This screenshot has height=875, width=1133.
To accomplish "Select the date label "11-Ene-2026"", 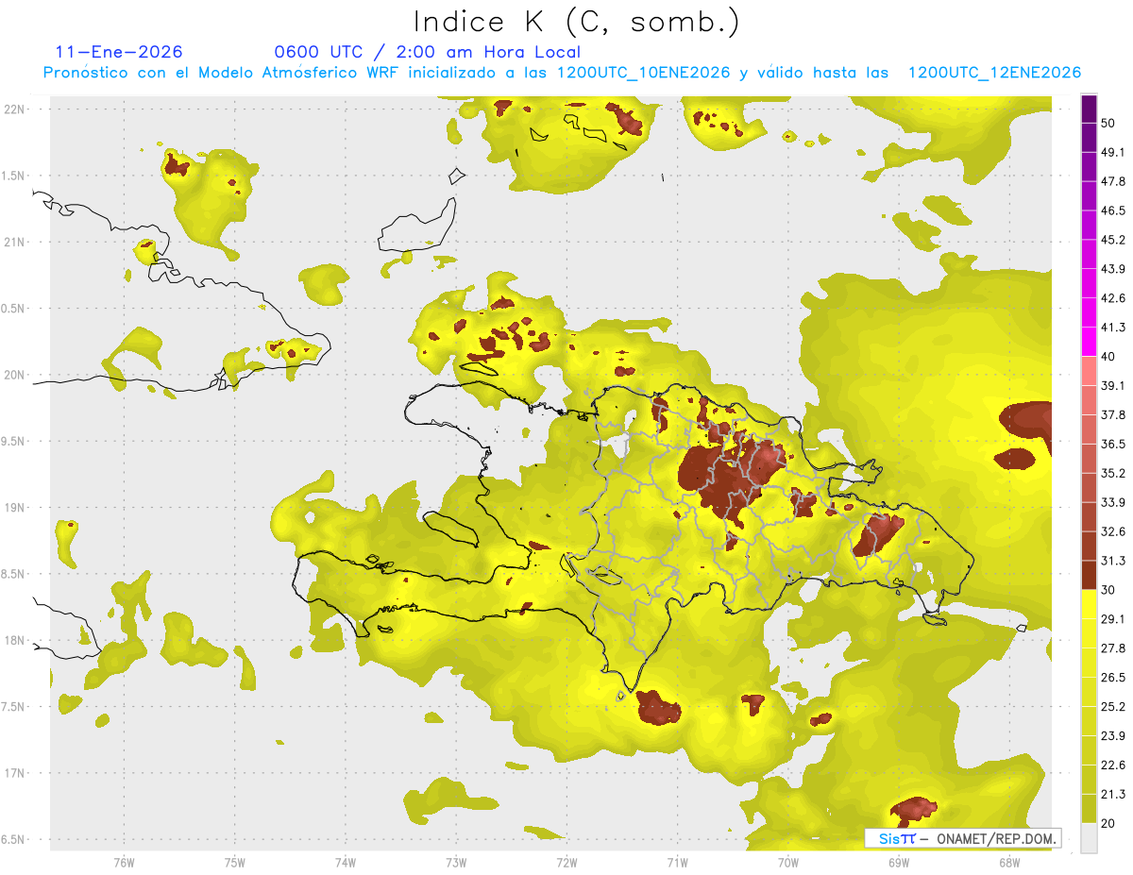I will coord(119,52).
